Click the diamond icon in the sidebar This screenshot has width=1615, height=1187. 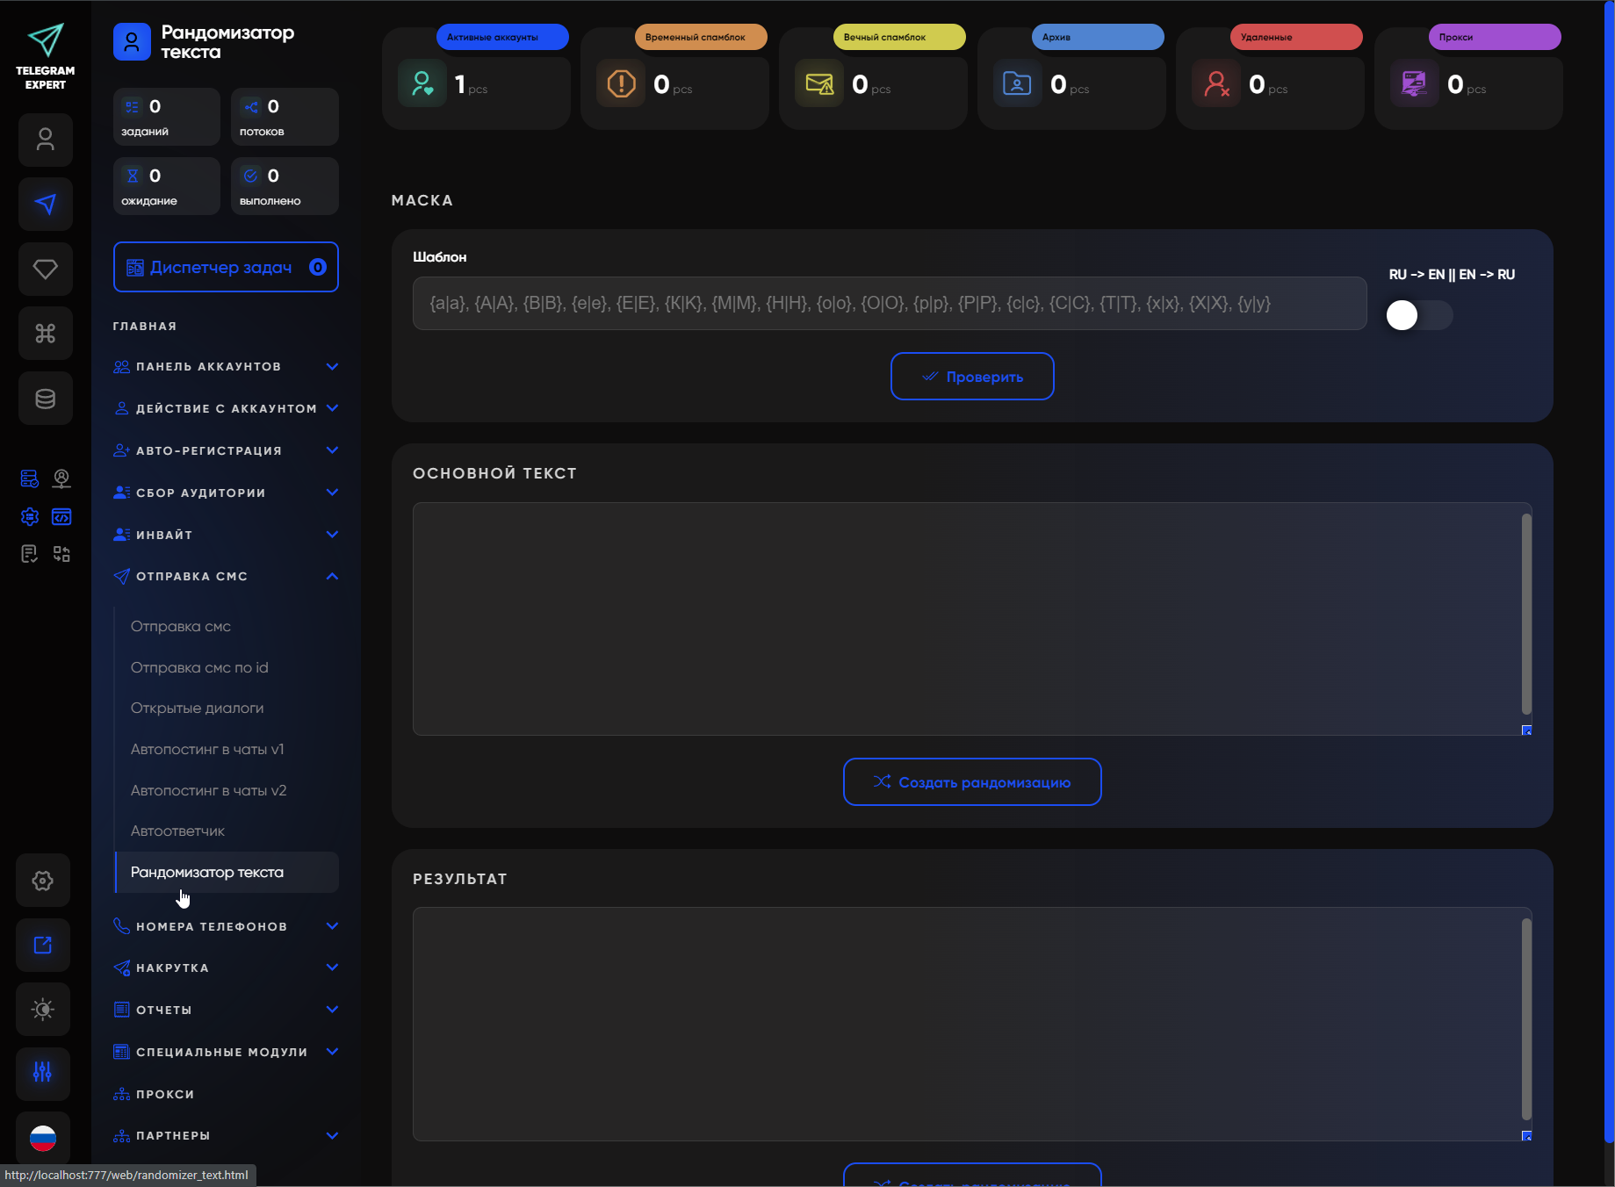(x=45, y=269)
